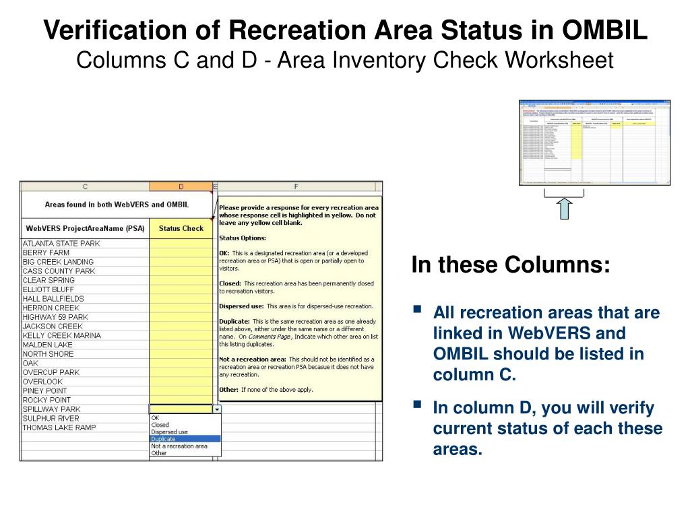Select the OAK cell
The image size is (690, 517).
coord(85,363)
